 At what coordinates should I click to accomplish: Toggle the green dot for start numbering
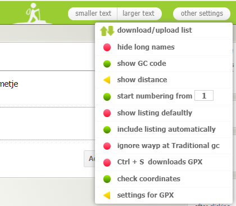(107, 97)
